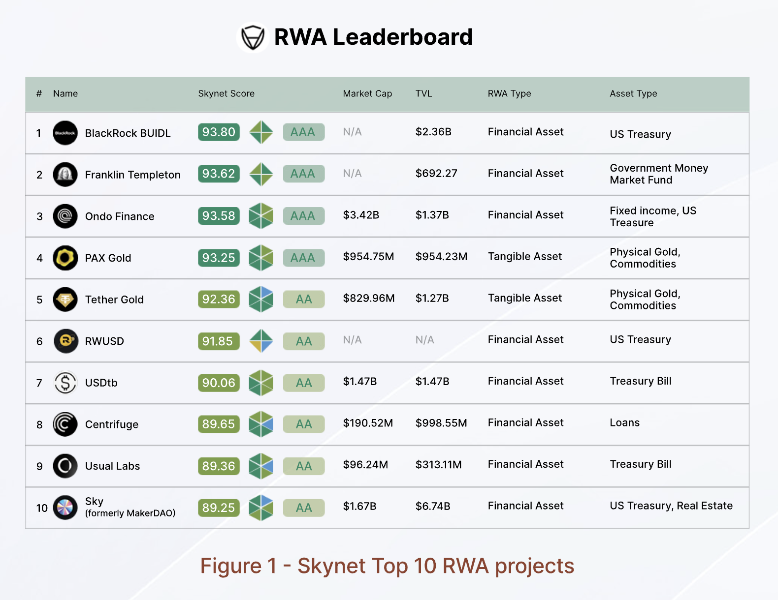This screenshot has height=600, width=778.
Task: Click the $954.75M market cap value
Action: 368,256
